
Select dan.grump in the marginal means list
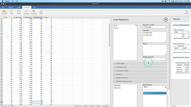(x=117, y=88)
